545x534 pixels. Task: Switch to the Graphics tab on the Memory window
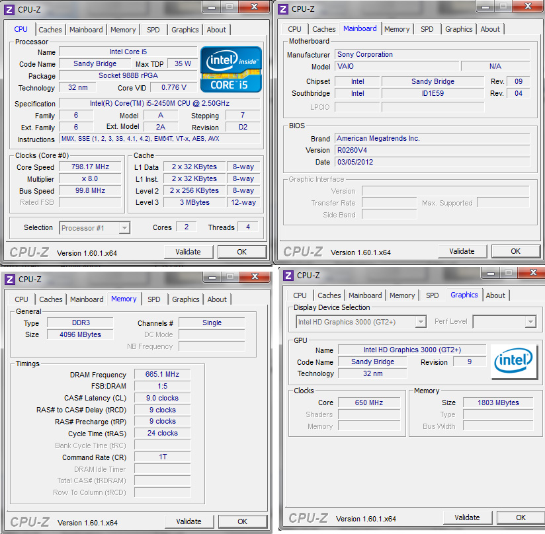tap(185, 299)
